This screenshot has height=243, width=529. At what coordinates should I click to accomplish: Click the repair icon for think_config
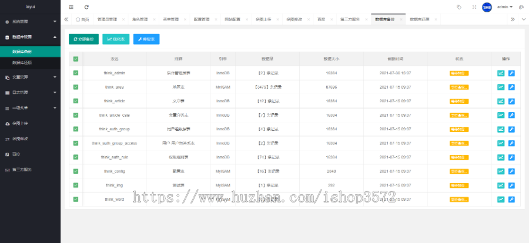(x=511, y=171)
